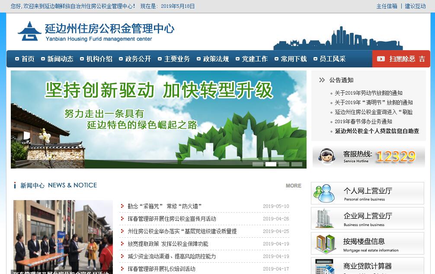435x274 pixels.
Task: Open the 2019 Labor Day holiday notice
Action: tap(368, 93)
